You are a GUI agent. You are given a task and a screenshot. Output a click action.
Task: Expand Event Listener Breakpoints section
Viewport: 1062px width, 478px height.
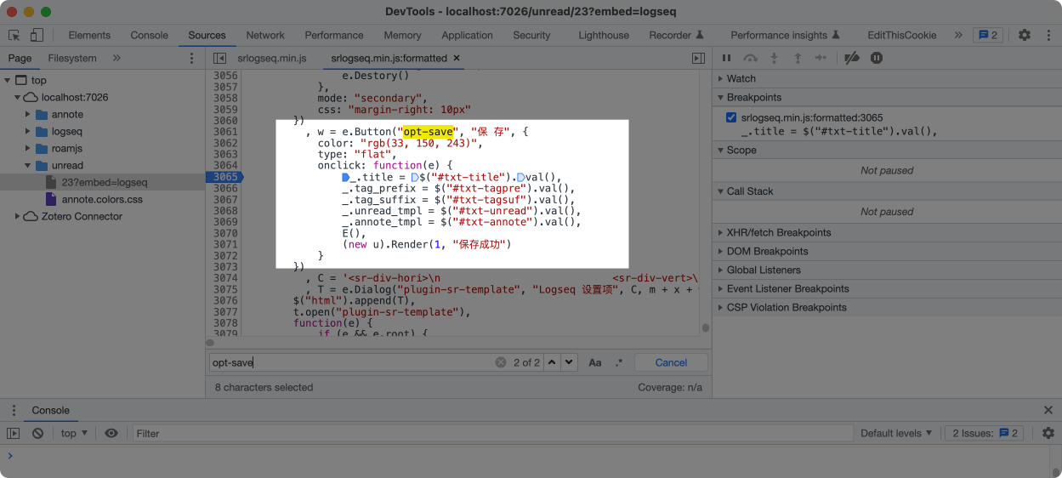point(787,288)
